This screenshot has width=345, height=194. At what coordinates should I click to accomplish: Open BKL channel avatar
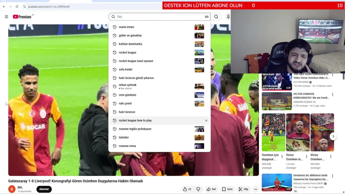pyautogui.click(x=12, y=189)
